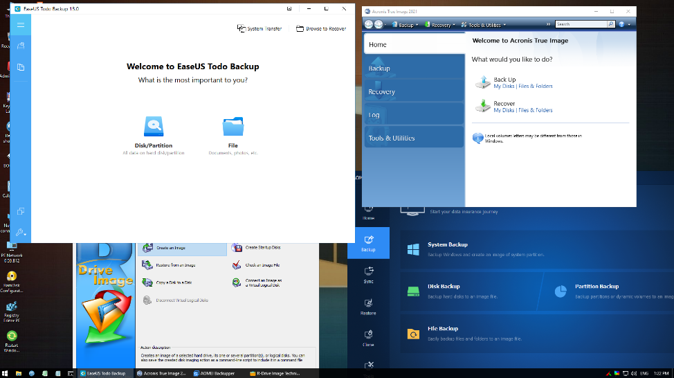Switch to the Log tab in Acronis sidebar
The height and width of the screenshot is (378, 674).
[x=414, y=115]
